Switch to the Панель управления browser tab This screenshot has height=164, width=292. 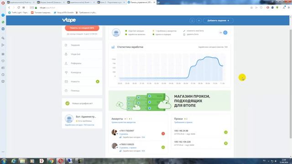coord(141,2)
